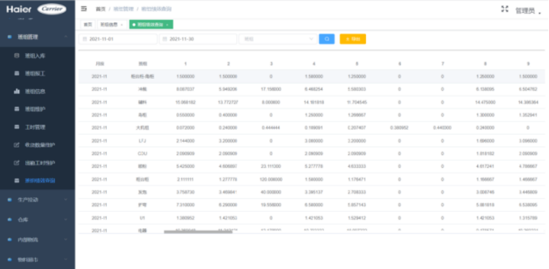This screenshot has width=549, height=269.
Task: Go to 首页 in the breadcrumb
Action: point(101,10)
